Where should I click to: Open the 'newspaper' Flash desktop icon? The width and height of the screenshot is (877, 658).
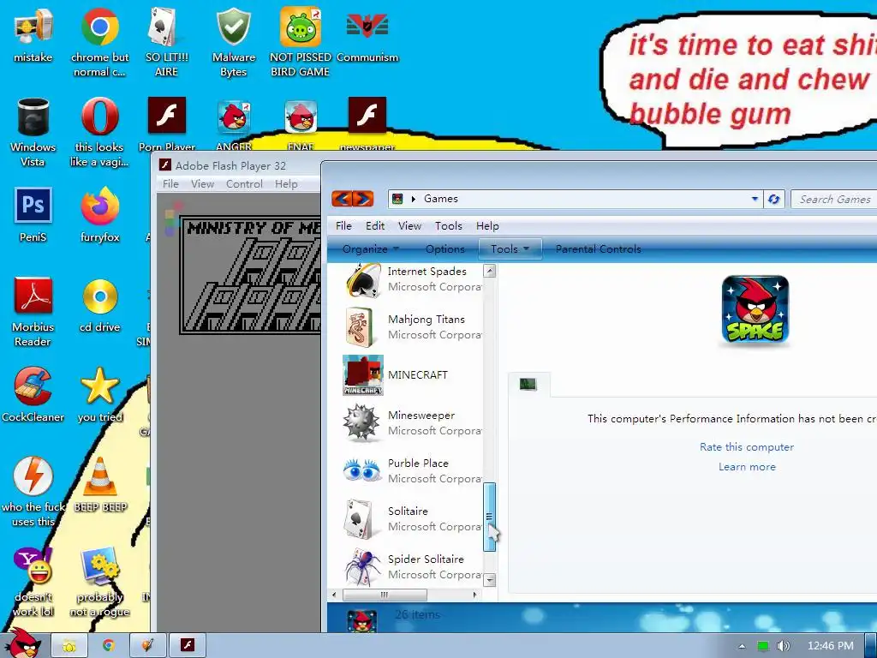[x=367, y=124]
